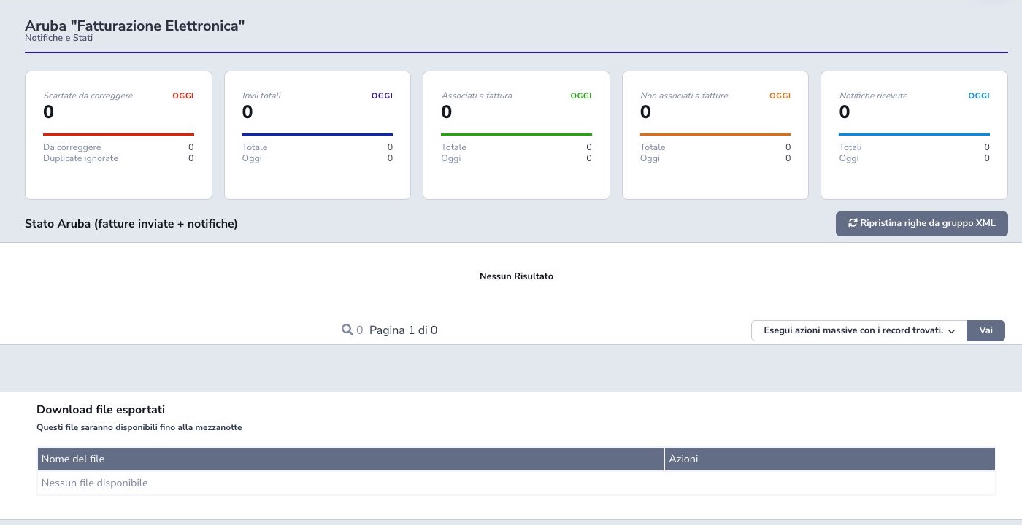Click the Aruba "Fatturazione Elettronica" page title

(x=135, y=26)
